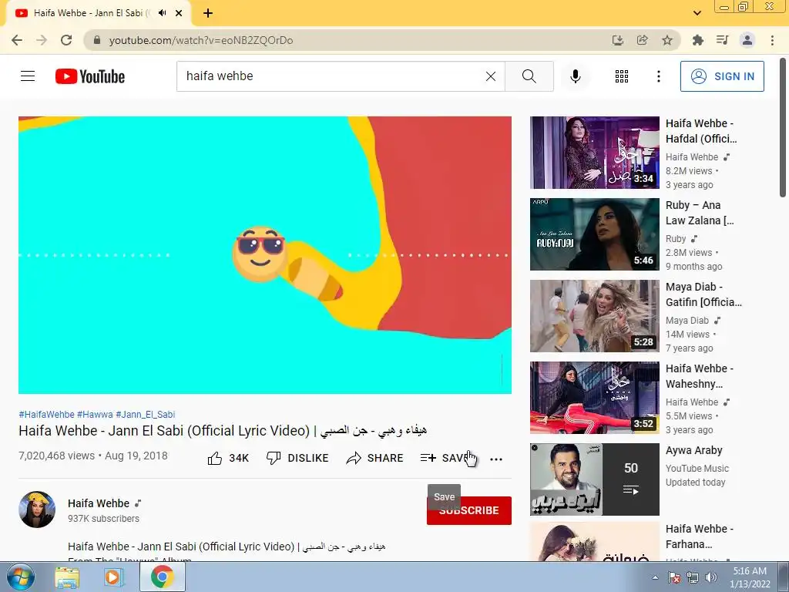Open a new browser tab
Screen dimensions: 789x592
coord(208,13)
